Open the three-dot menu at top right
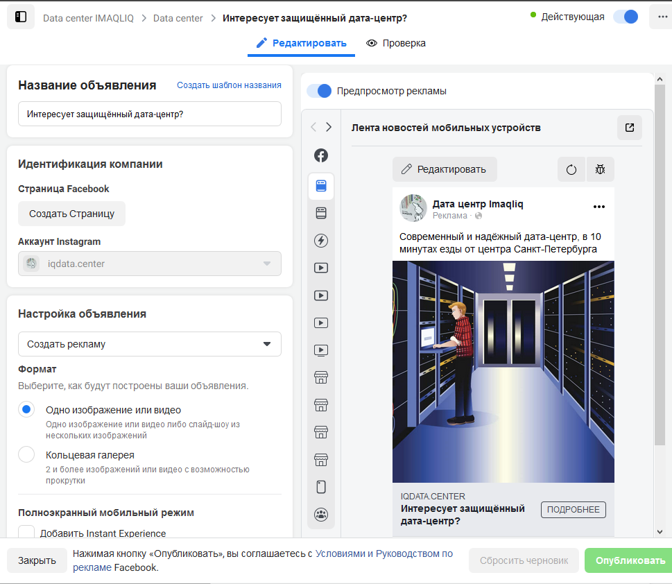The height and width of the screenshot is (584, 672). 662,17
